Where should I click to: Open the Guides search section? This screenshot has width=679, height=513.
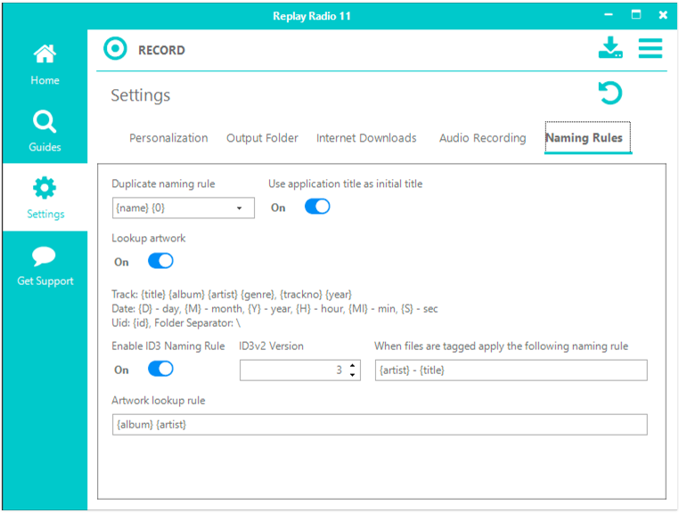tap(45, 130)
